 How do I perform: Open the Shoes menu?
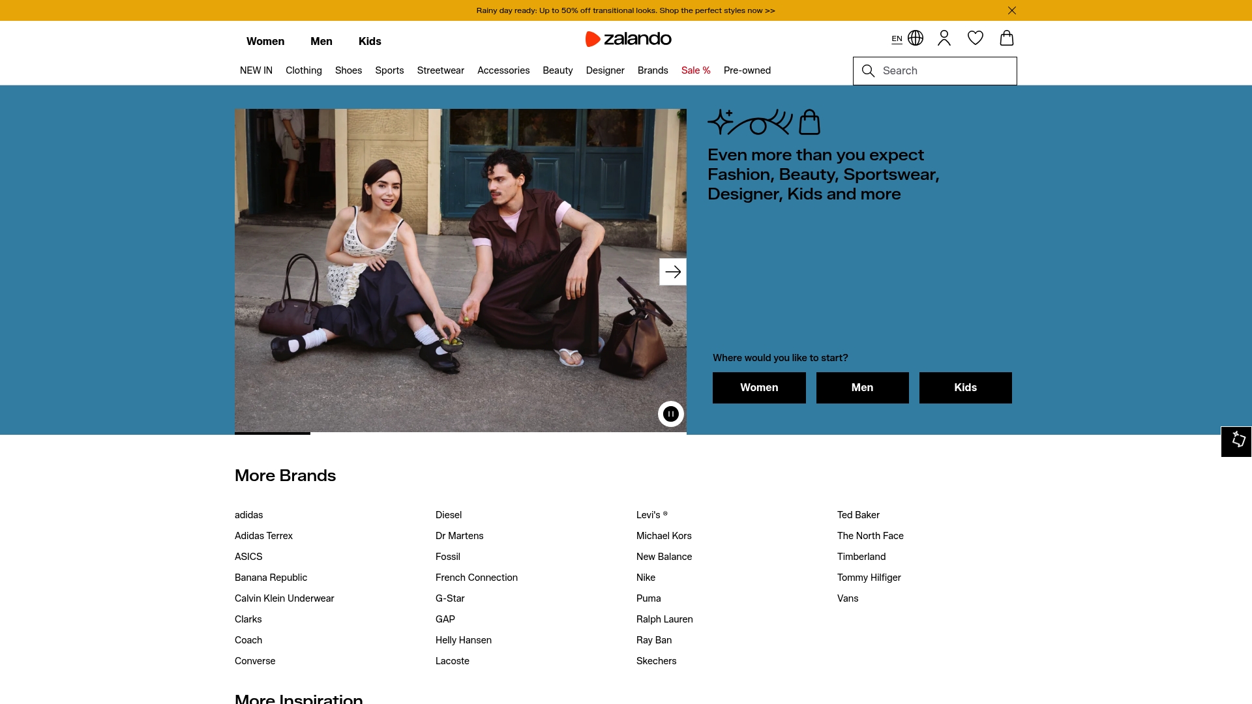(348, 70)
